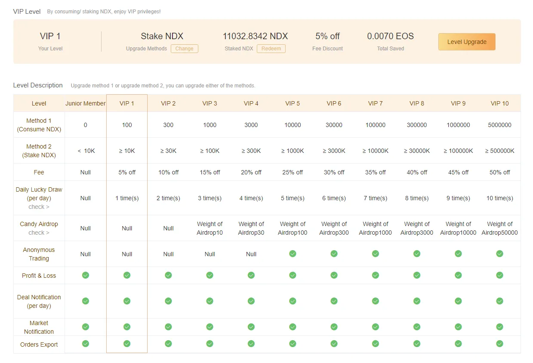The width and height of the screenshot is (533, 363).
Task: Click the 5000000 consume NDX cell
Action: [499, 125]
